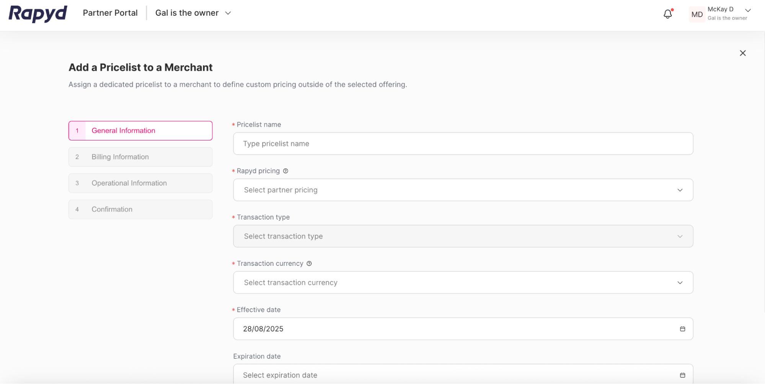765x384 pixels.
Task: Expand the account chevron next to McKay D
Action: [x=747, y=10]
